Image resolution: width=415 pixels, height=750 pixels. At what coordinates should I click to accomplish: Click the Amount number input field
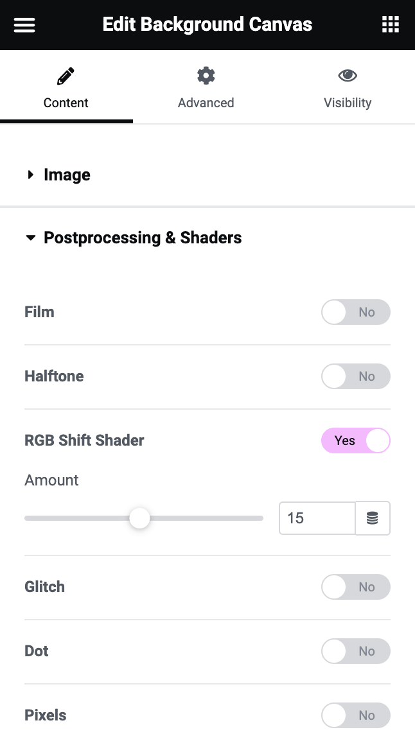tap(317, 518)
